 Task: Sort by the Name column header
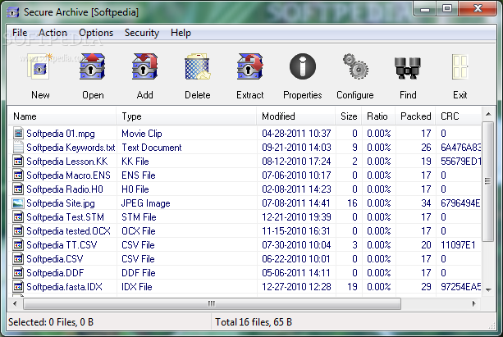coord(62,116)
